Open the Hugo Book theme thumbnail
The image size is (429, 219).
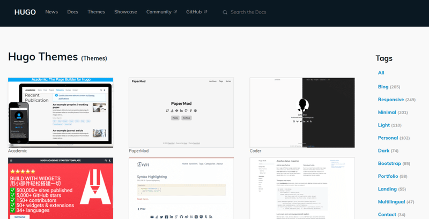point(302,188)
